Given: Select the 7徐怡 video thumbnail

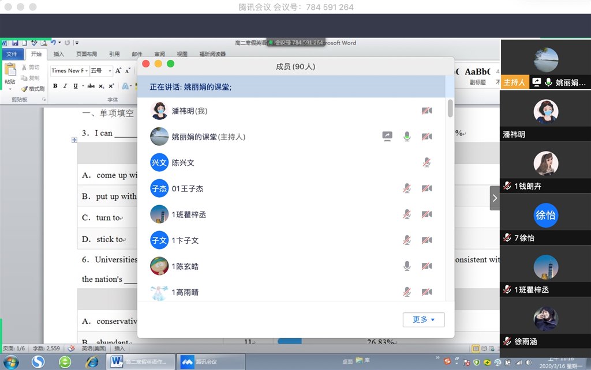Looking at the screenshot, I should coord(545,220).
